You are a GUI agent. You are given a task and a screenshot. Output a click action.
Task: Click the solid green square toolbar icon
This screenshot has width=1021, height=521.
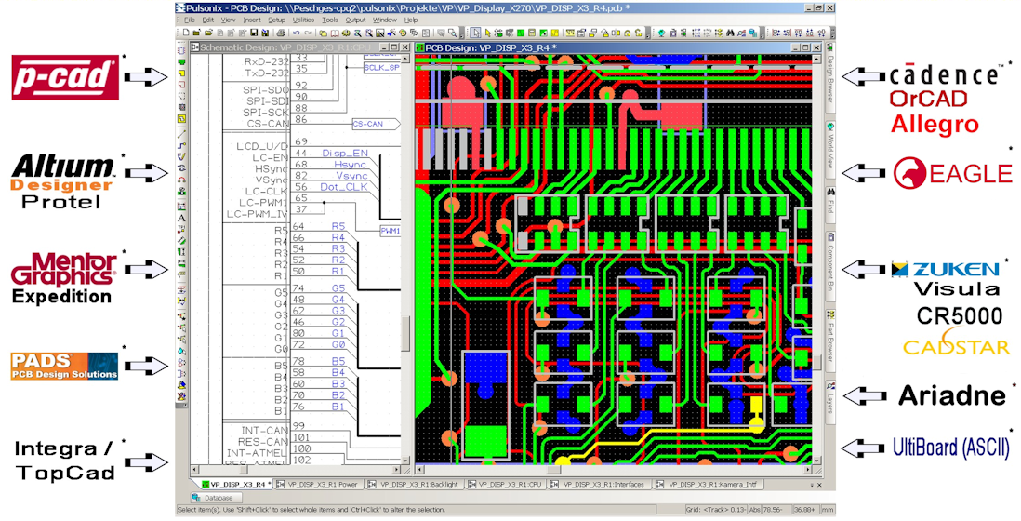pyautogui.click(x=521, y=33)
